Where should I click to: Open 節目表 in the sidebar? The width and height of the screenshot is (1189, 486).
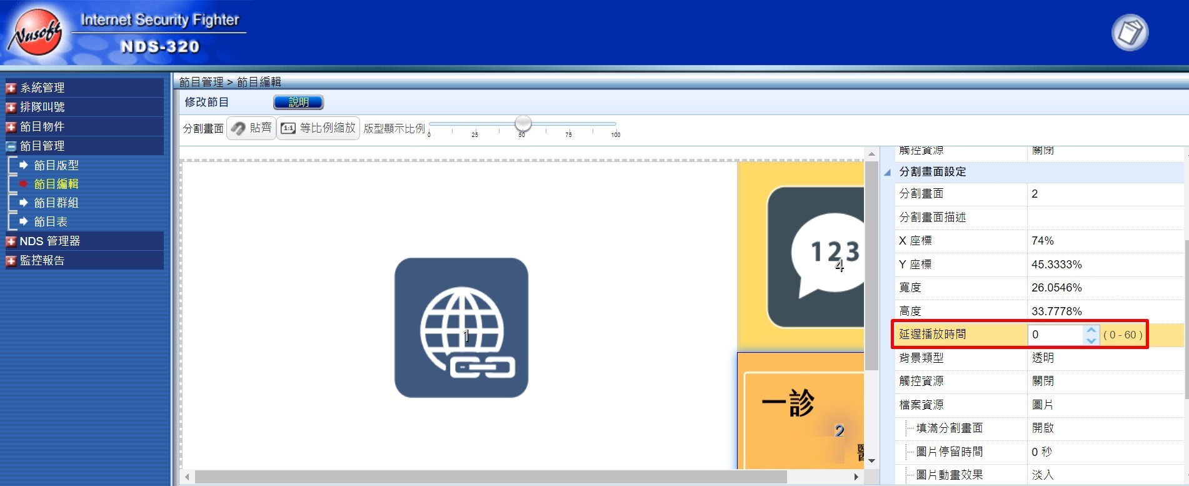(x=51, y=221)
